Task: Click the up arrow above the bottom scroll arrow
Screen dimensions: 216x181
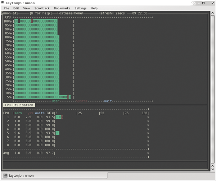Action: point(212,166)
